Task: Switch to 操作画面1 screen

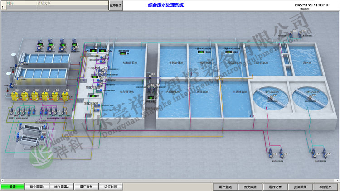Action: tap(37, 186)
